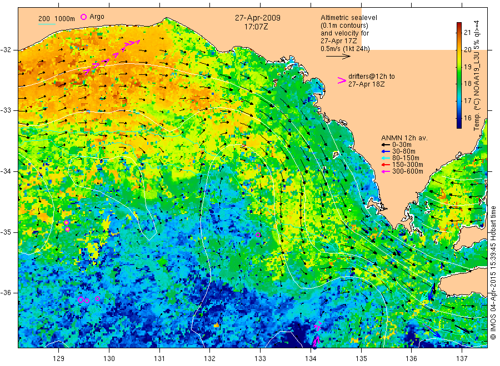Click the dark blue bottom of temperature colorbar
Screen dimensions: 500x366
459,125
